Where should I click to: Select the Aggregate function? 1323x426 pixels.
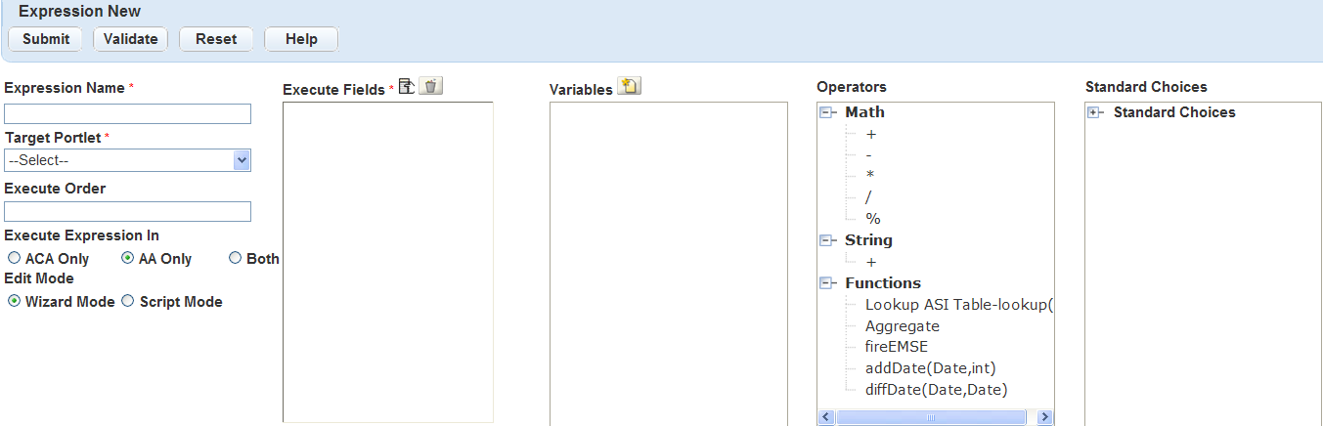tap(902, 326)
